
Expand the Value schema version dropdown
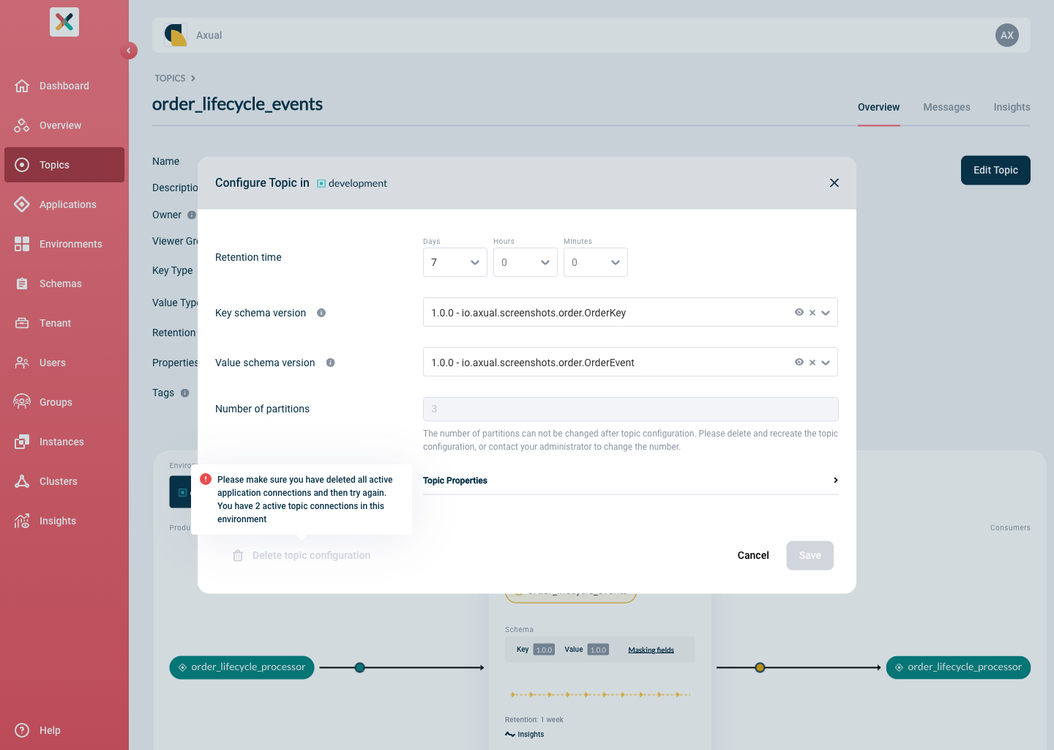(826, 363)
